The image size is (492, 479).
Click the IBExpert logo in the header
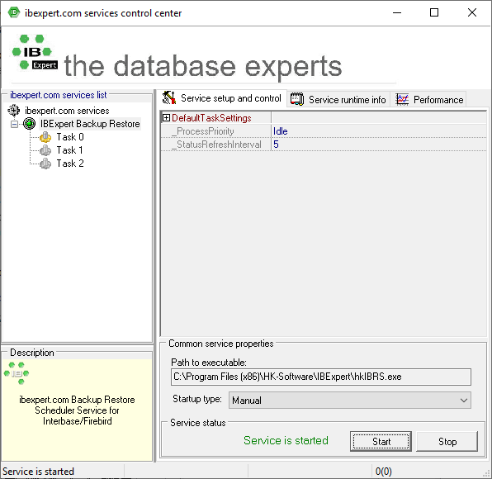point(35,52)
